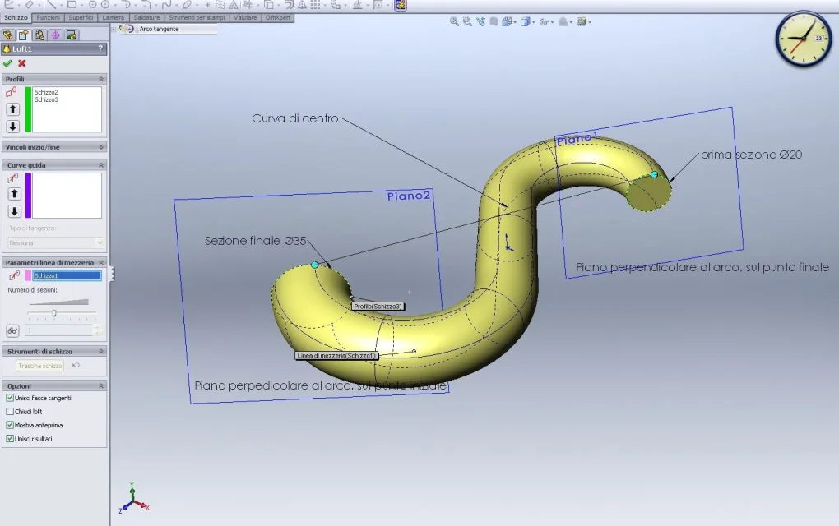Collapse Parametri linea di mezzeria section
Viewport: 839px width, 526px height.
100,262
